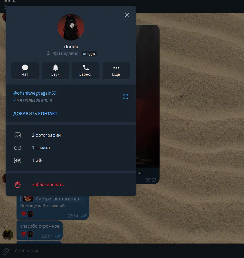
Task: Click the photos gallery icon
Action: click(x=18, y=135)
